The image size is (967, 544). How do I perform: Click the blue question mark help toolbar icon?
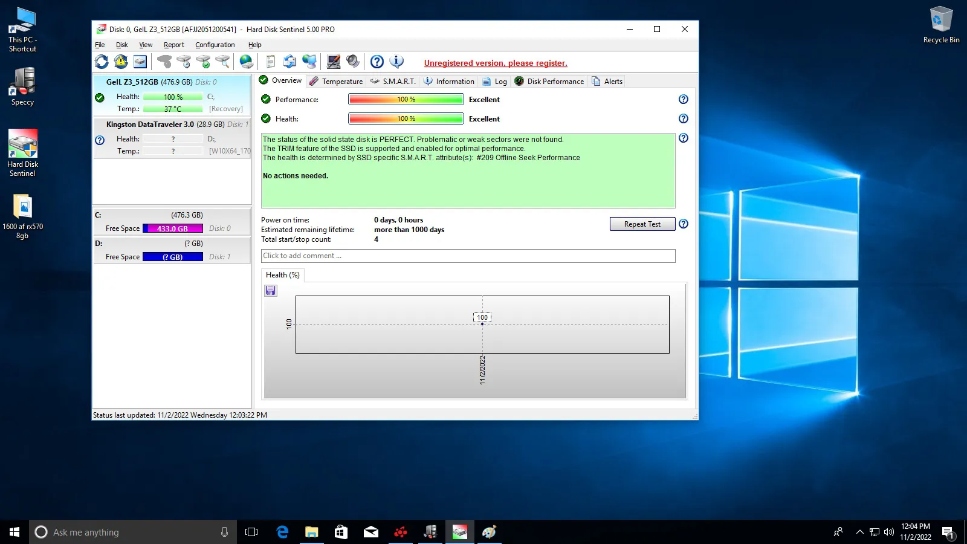[x=377, y=62]
